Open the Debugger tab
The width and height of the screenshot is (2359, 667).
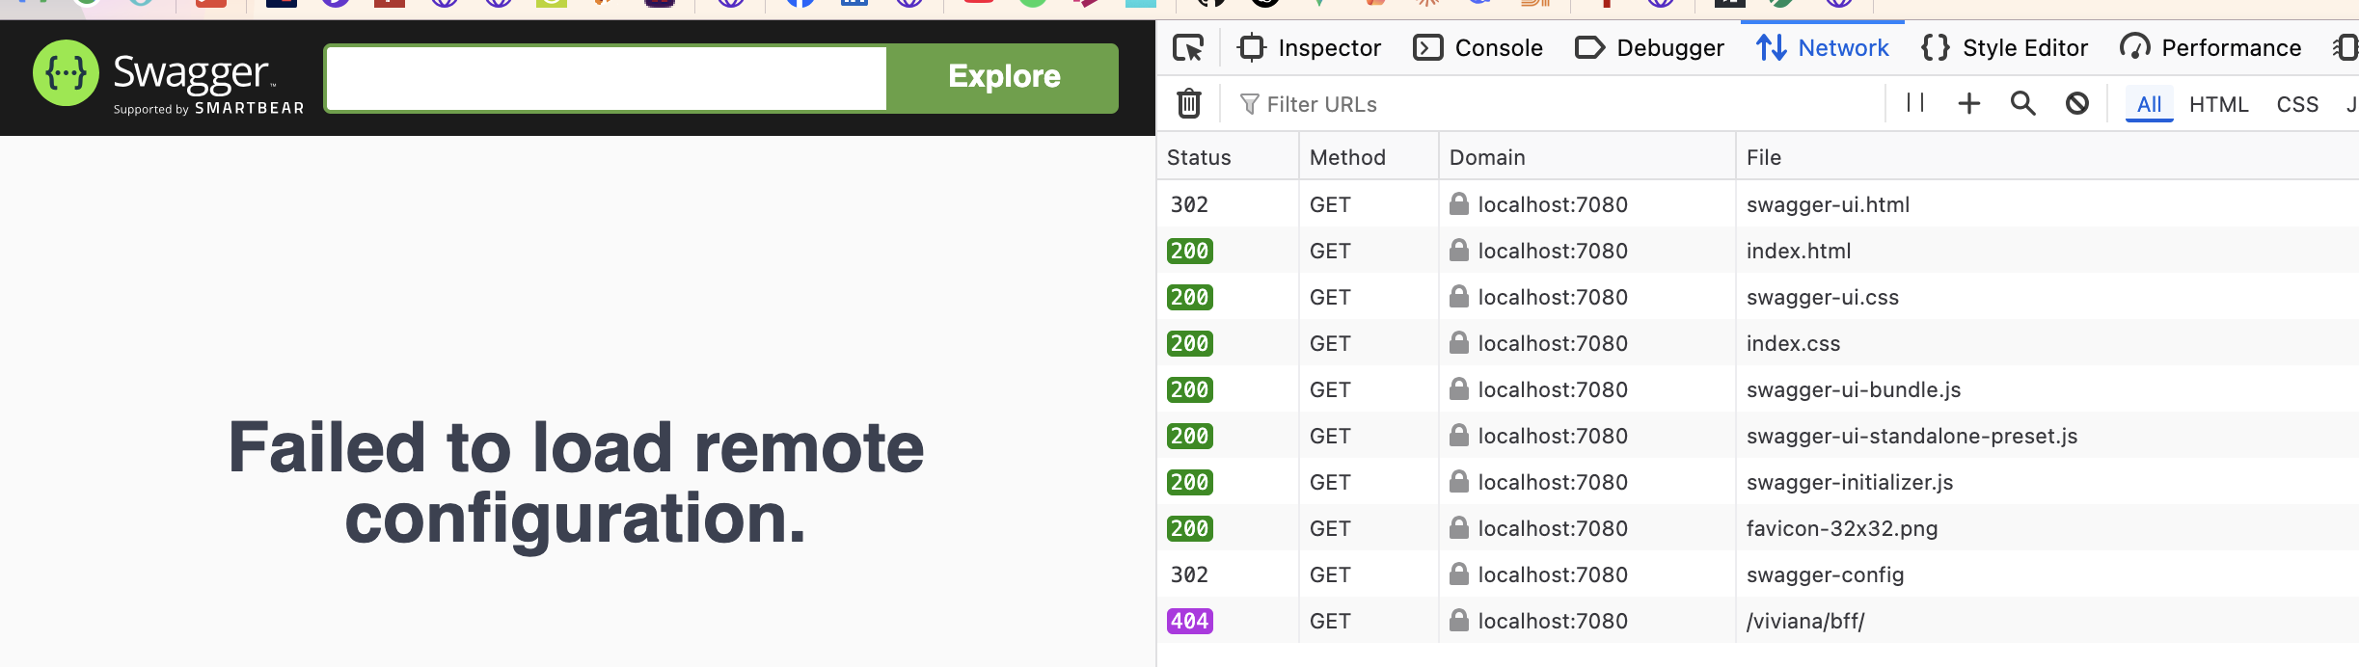click(x=1650, y=48)
